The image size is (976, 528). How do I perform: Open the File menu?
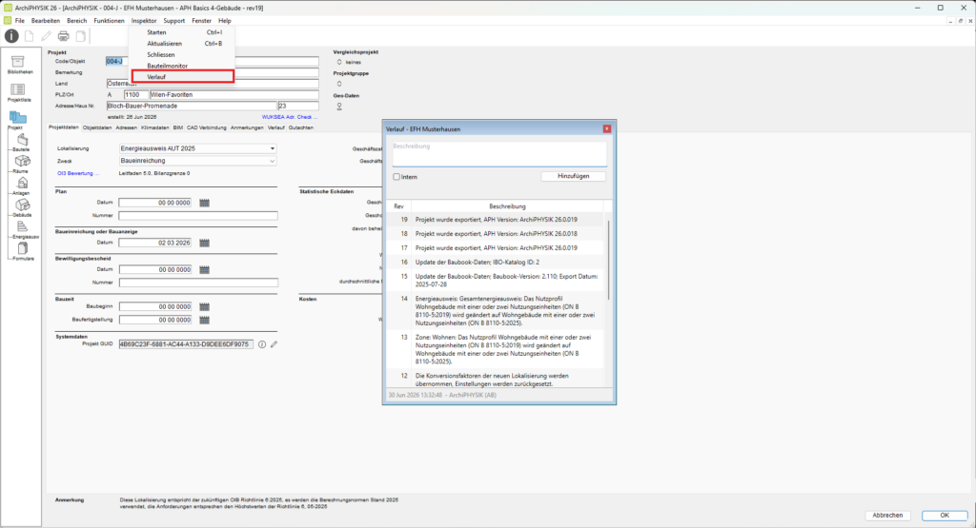20,21
